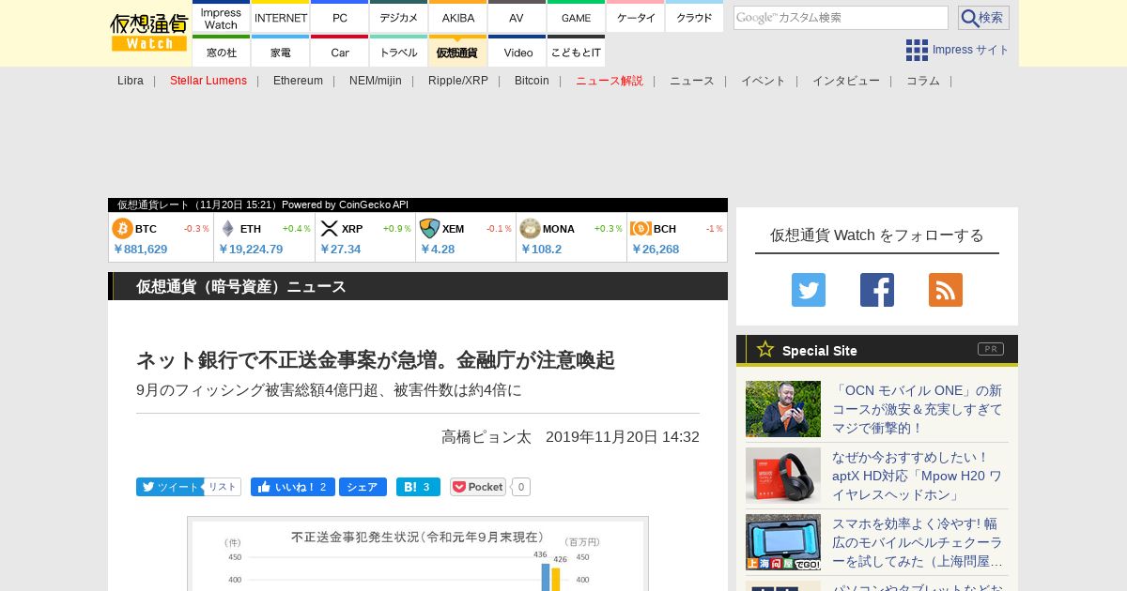The height and width of the screenshot is (591, 1127).
Task: Open the AV tab
Action: click(517, 18)
